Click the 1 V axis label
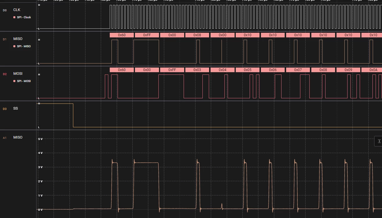This screenshot has width=382, height=218. (x=41, y=195)
